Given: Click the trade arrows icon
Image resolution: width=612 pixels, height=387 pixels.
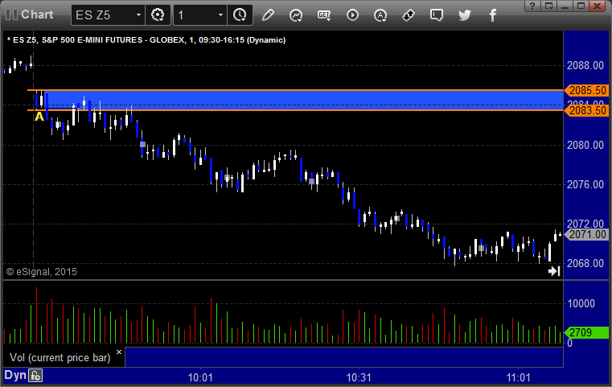Looking at the screenshot, I should coord(409,15).
